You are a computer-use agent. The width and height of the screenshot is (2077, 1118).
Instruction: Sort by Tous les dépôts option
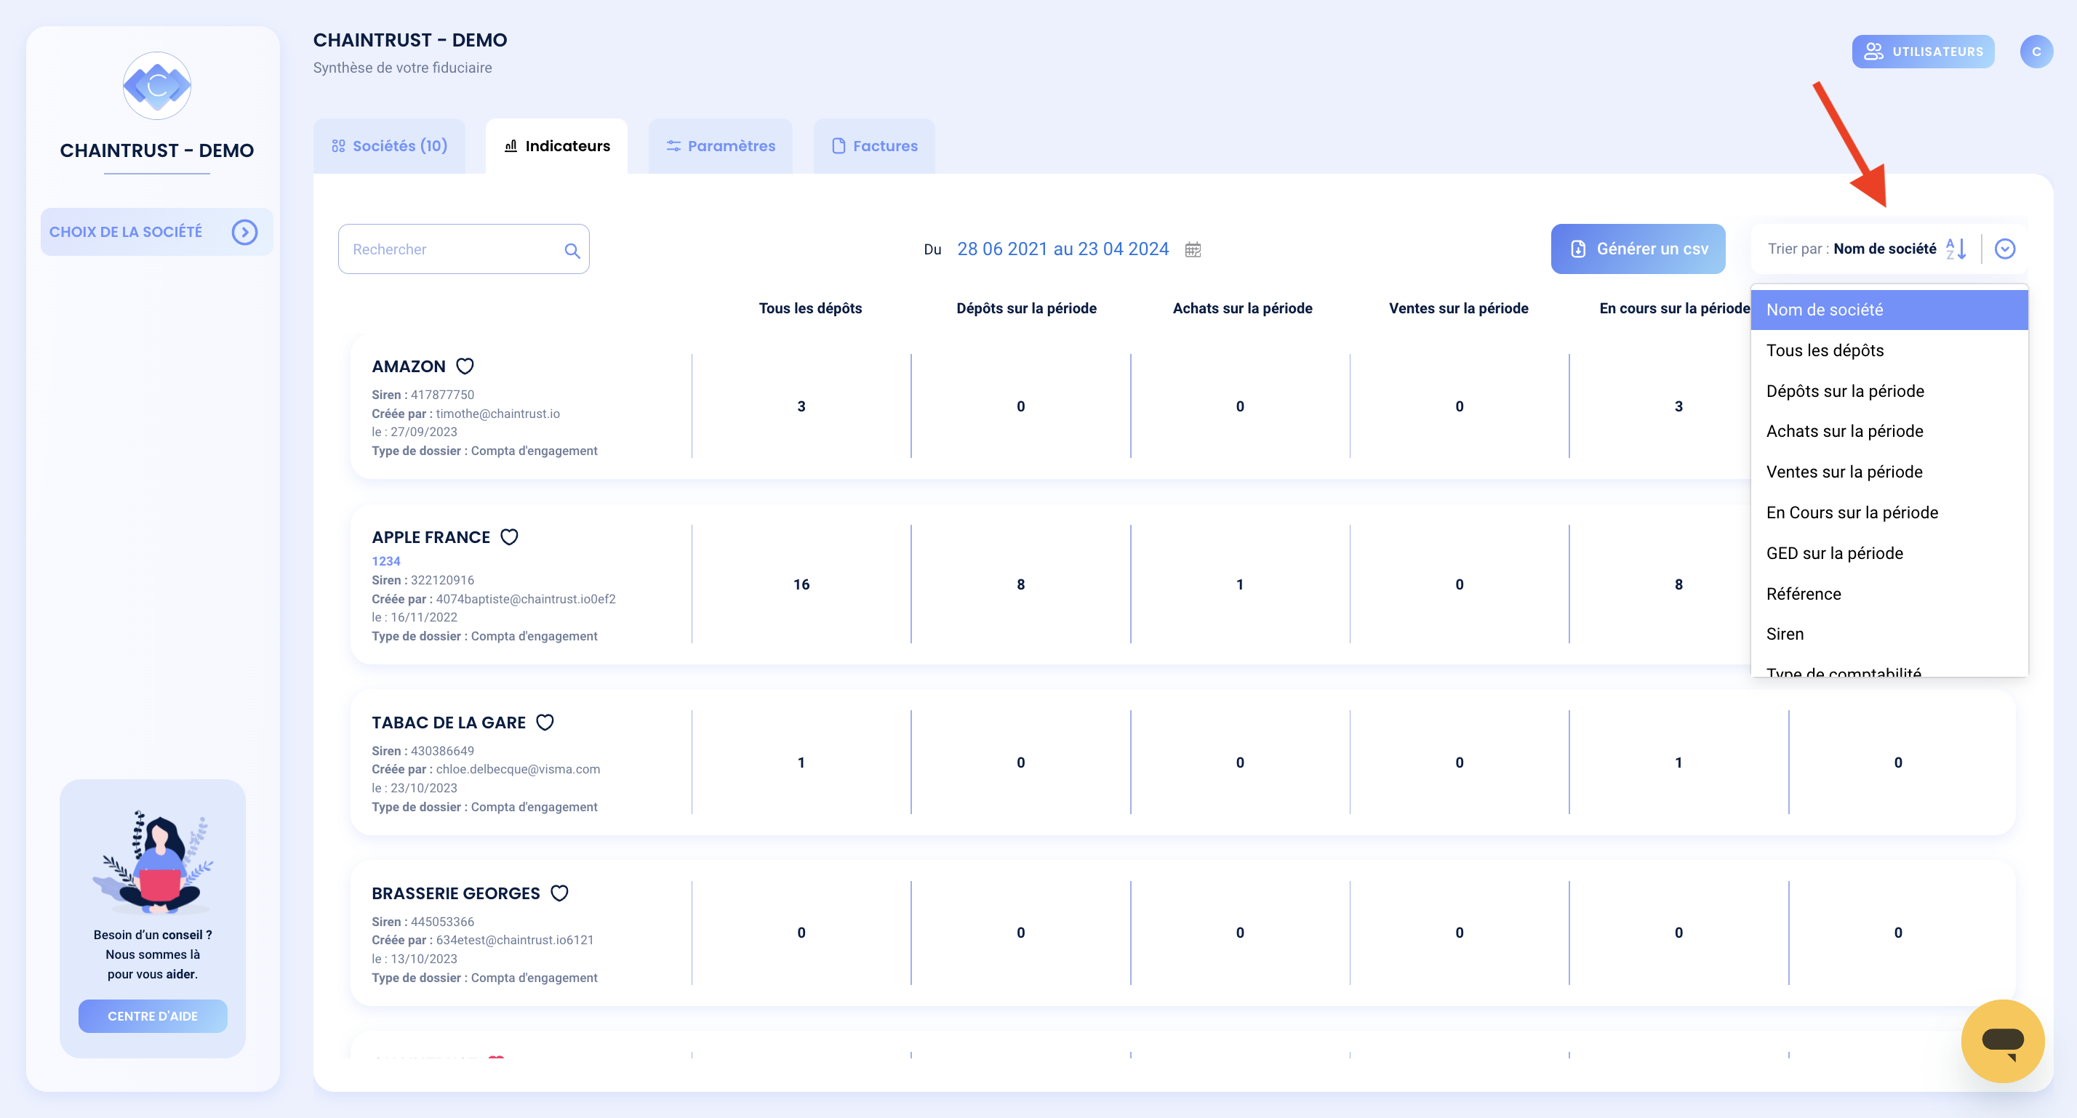[x=1889, y=350]
